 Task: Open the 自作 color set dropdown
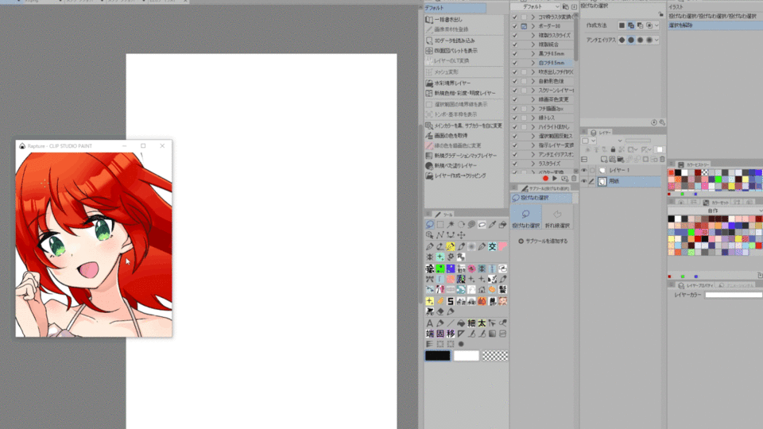pyautogui.click(x=714, y=209)
